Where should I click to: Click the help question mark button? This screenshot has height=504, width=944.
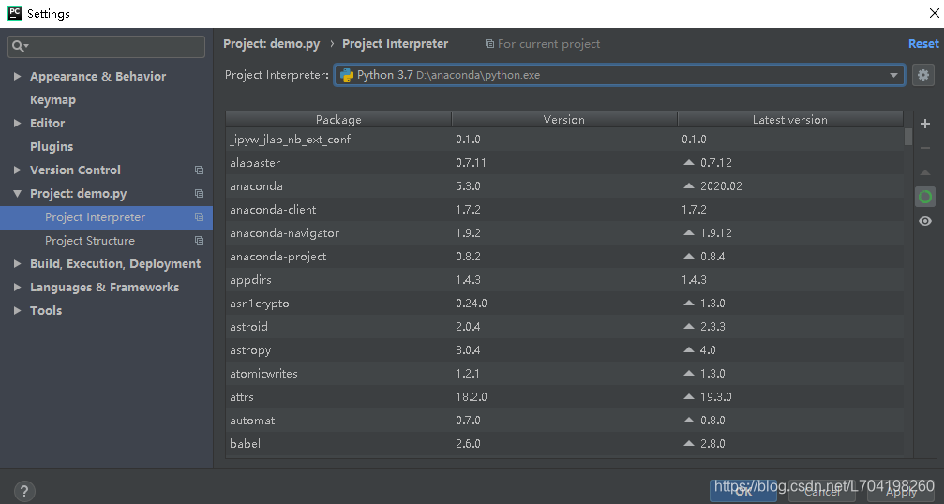pos(24,491)
